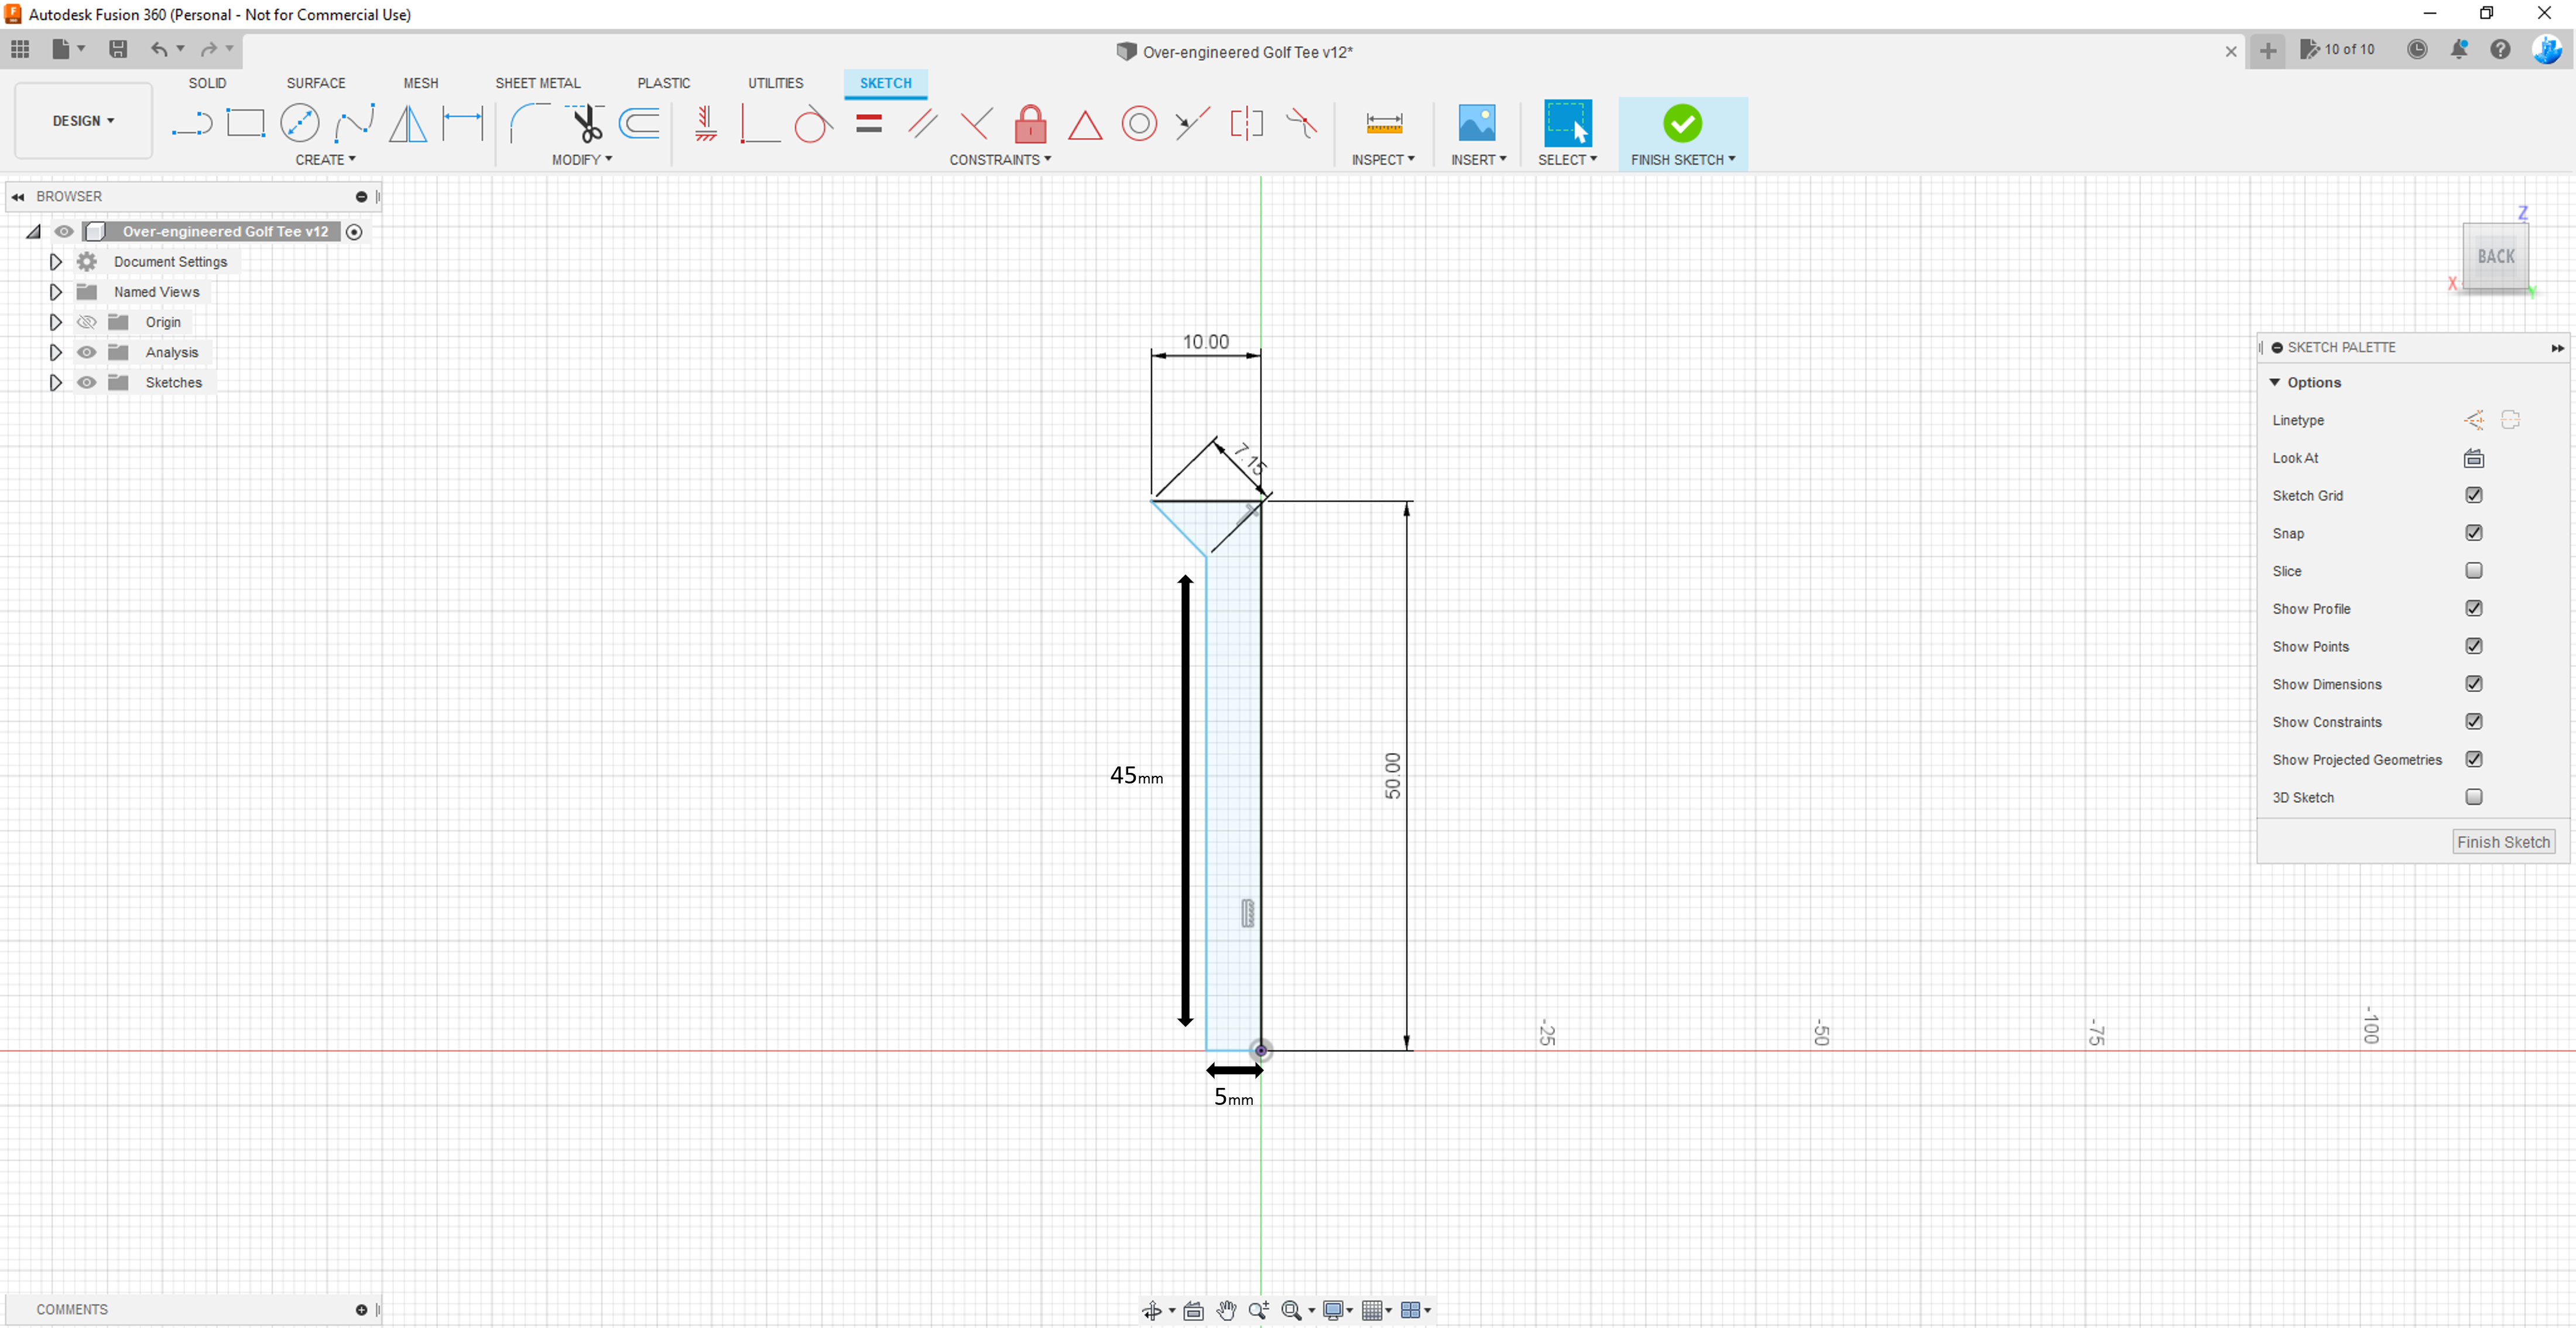Viewport: 2576px width, 1328px height.
Task: Enable the Slice checkbox
Action: pos(2473,571)
